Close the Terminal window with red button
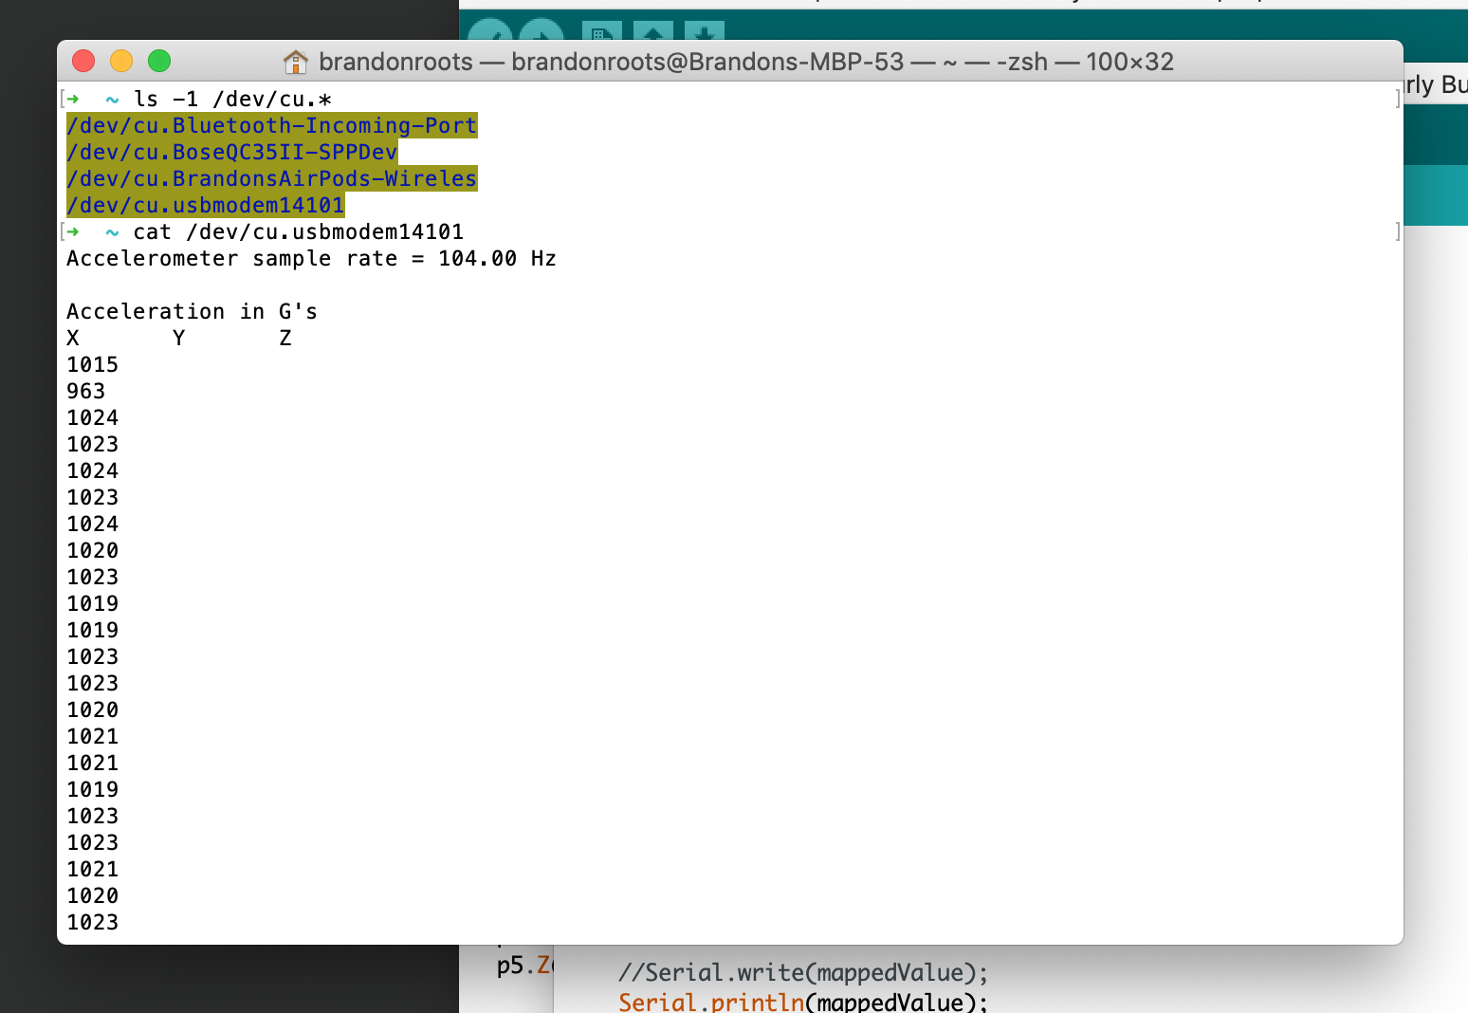Viewport: 1468px width, 1013px height. (x=83, y=61)
